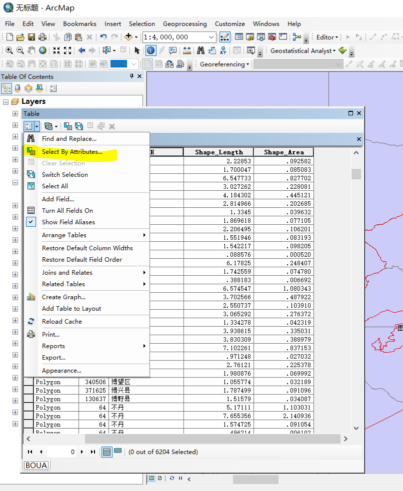
Task: Collapse the Layers tree group
Action: (x=6, y=101)
